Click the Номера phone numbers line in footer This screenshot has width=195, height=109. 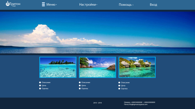(x=140, y=102)
